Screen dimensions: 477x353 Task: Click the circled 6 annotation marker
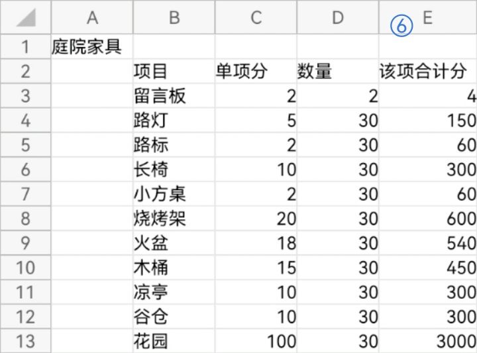(401, 25)
